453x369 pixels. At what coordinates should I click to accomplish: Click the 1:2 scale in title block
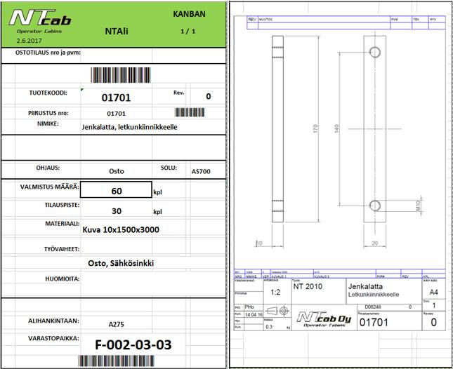pyautogui.click(x=275, y=293)
